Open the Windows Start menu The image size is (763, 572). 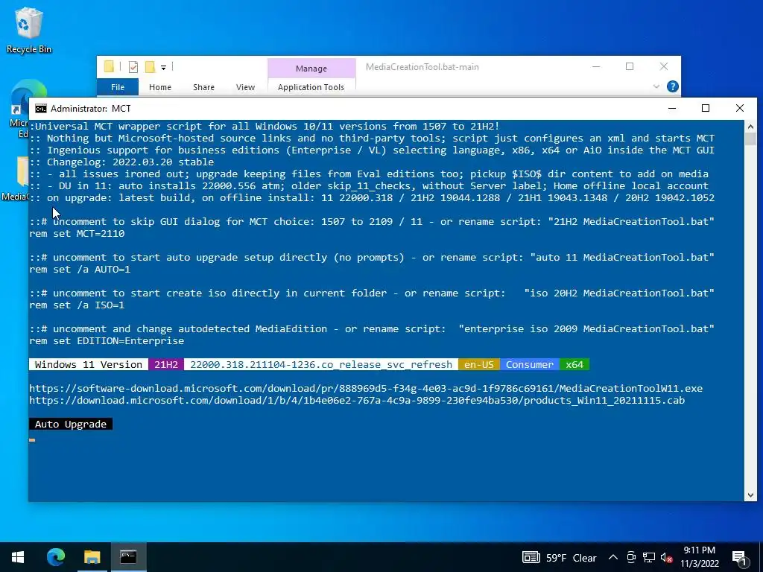pyautogui.click(x=18, y=557)
